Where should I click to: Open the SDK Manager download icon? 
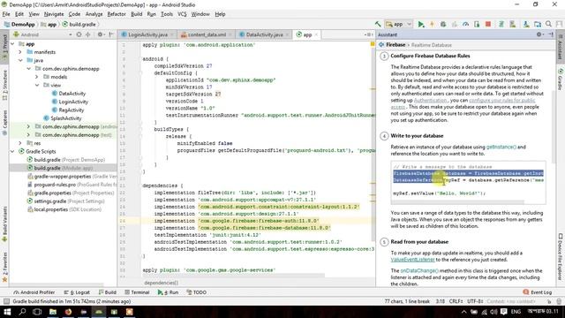point(526,24)
